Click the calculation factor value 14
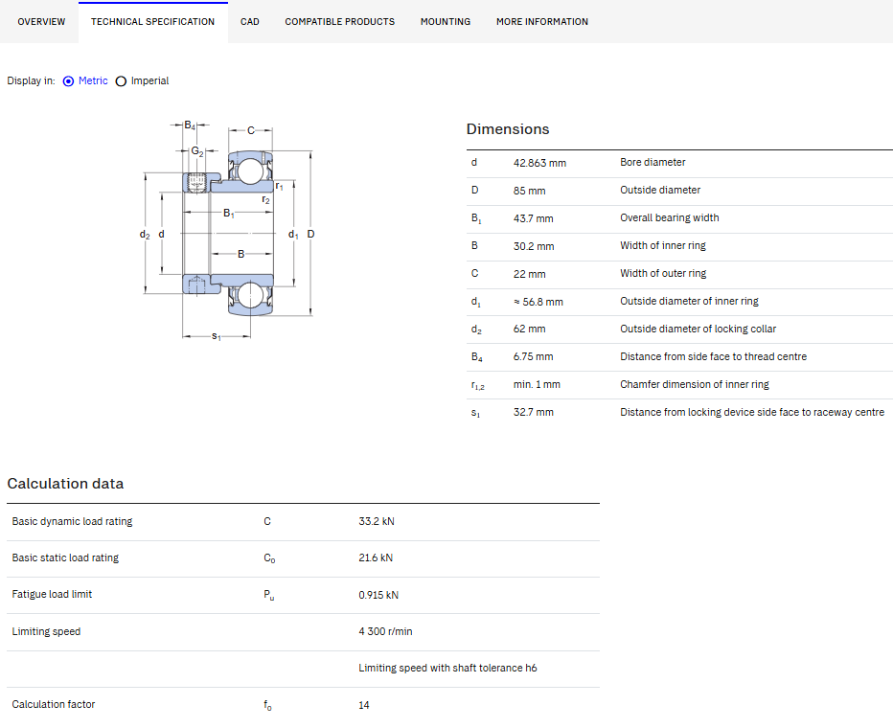 364,705
